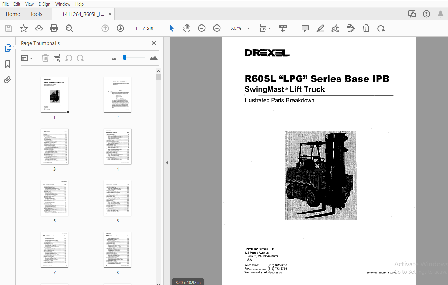Activate the Selection arrow tool
The height and width of the screenshot is (285, 448).
(x=171, y=28)
